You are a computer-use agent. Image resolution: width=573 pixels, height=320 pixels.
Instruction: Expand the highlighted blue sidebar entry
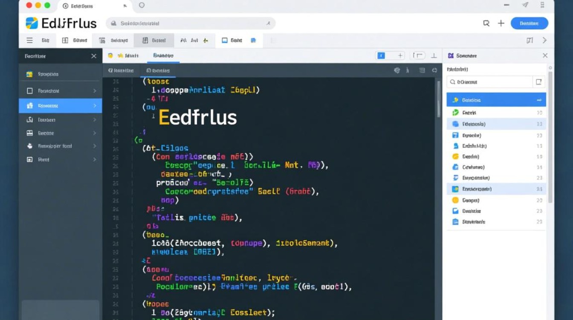click(95, 105)
